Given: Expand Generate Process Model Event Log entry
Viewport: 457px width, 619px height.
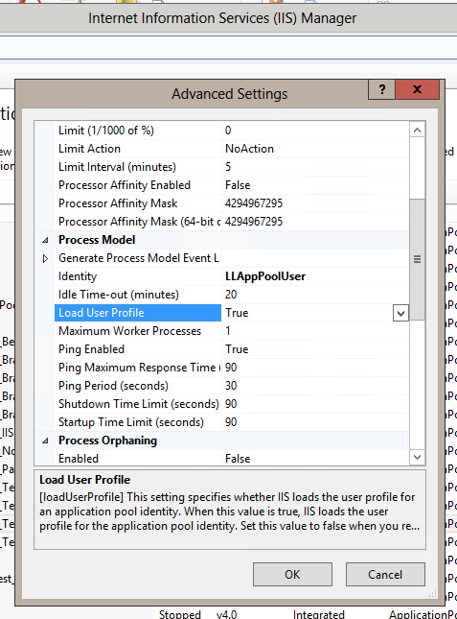Looking at the screenshot, I should click(x=45, y=258).
